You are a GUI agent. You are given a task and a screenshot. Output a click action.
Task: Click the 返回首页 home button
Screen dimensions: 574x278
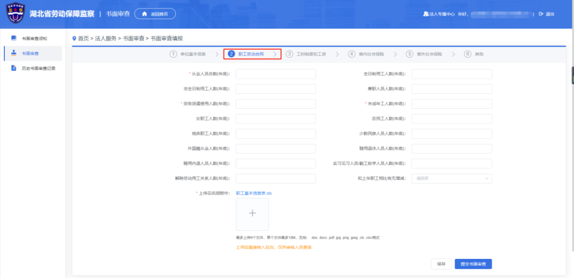click(155, 14)
